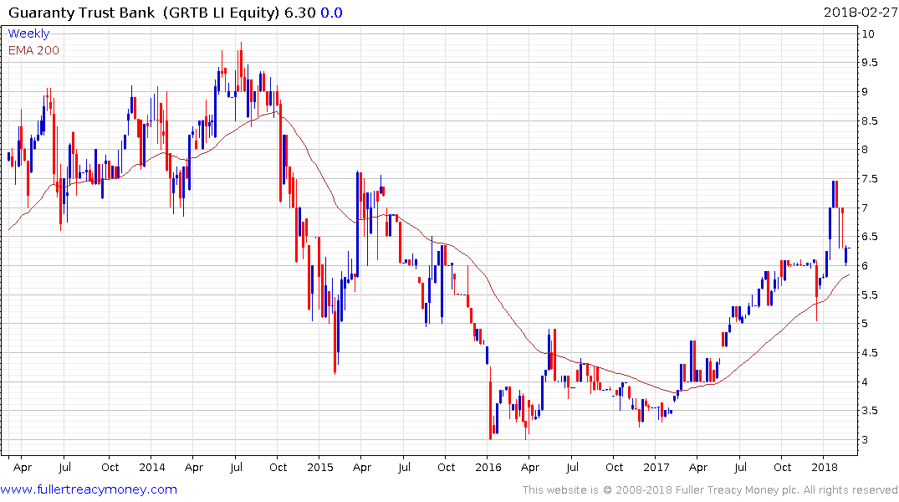
Task: Click the y-axis label 6.5
Action: coord(869,237)
